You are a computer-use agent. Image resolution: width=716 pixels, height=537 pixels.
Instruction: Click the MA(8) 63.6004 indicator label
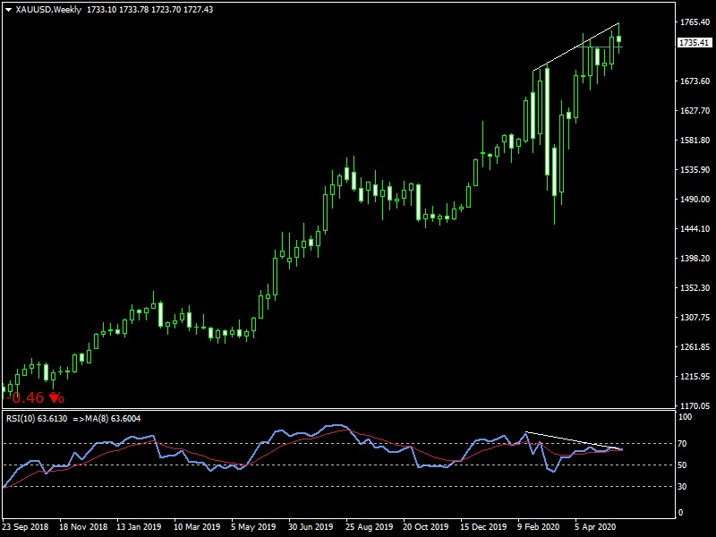[x=111, y=419]
